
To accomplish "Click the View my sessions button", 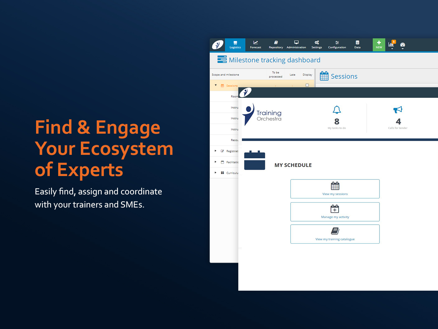I will [x=335, y=189].
